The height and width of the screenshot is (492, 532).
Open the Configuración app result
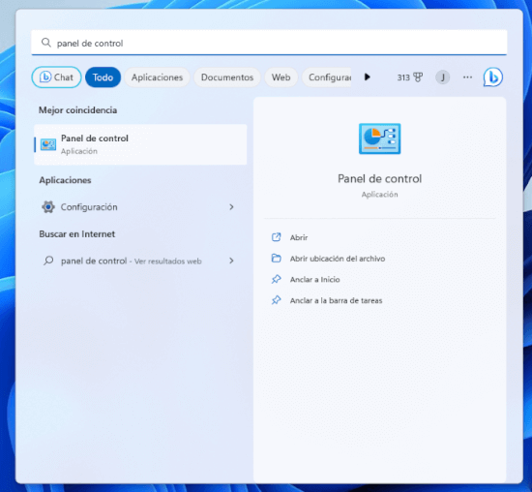click(x=140, y=207)
